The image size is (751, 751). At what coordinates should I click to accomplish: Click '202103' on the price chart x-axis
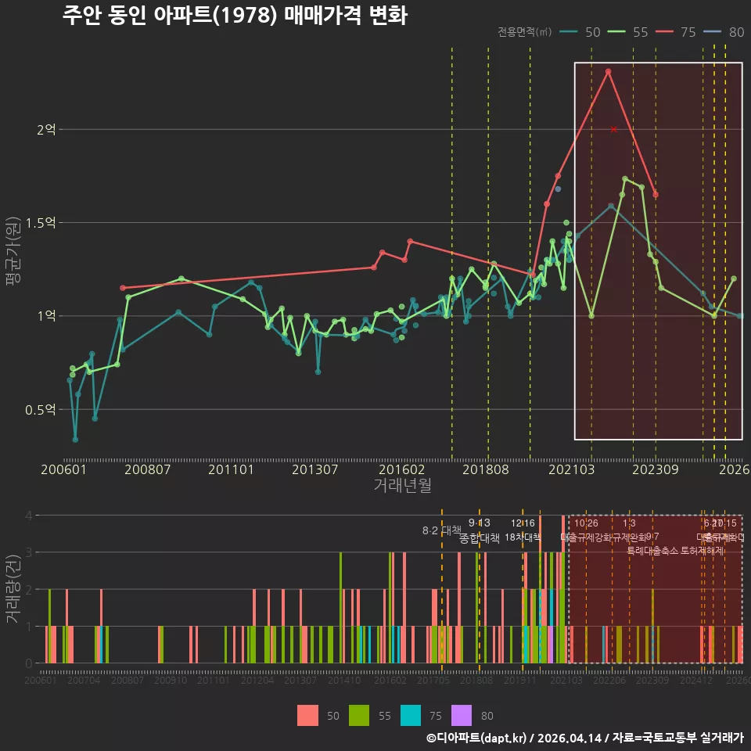click(x=571, y=469)
